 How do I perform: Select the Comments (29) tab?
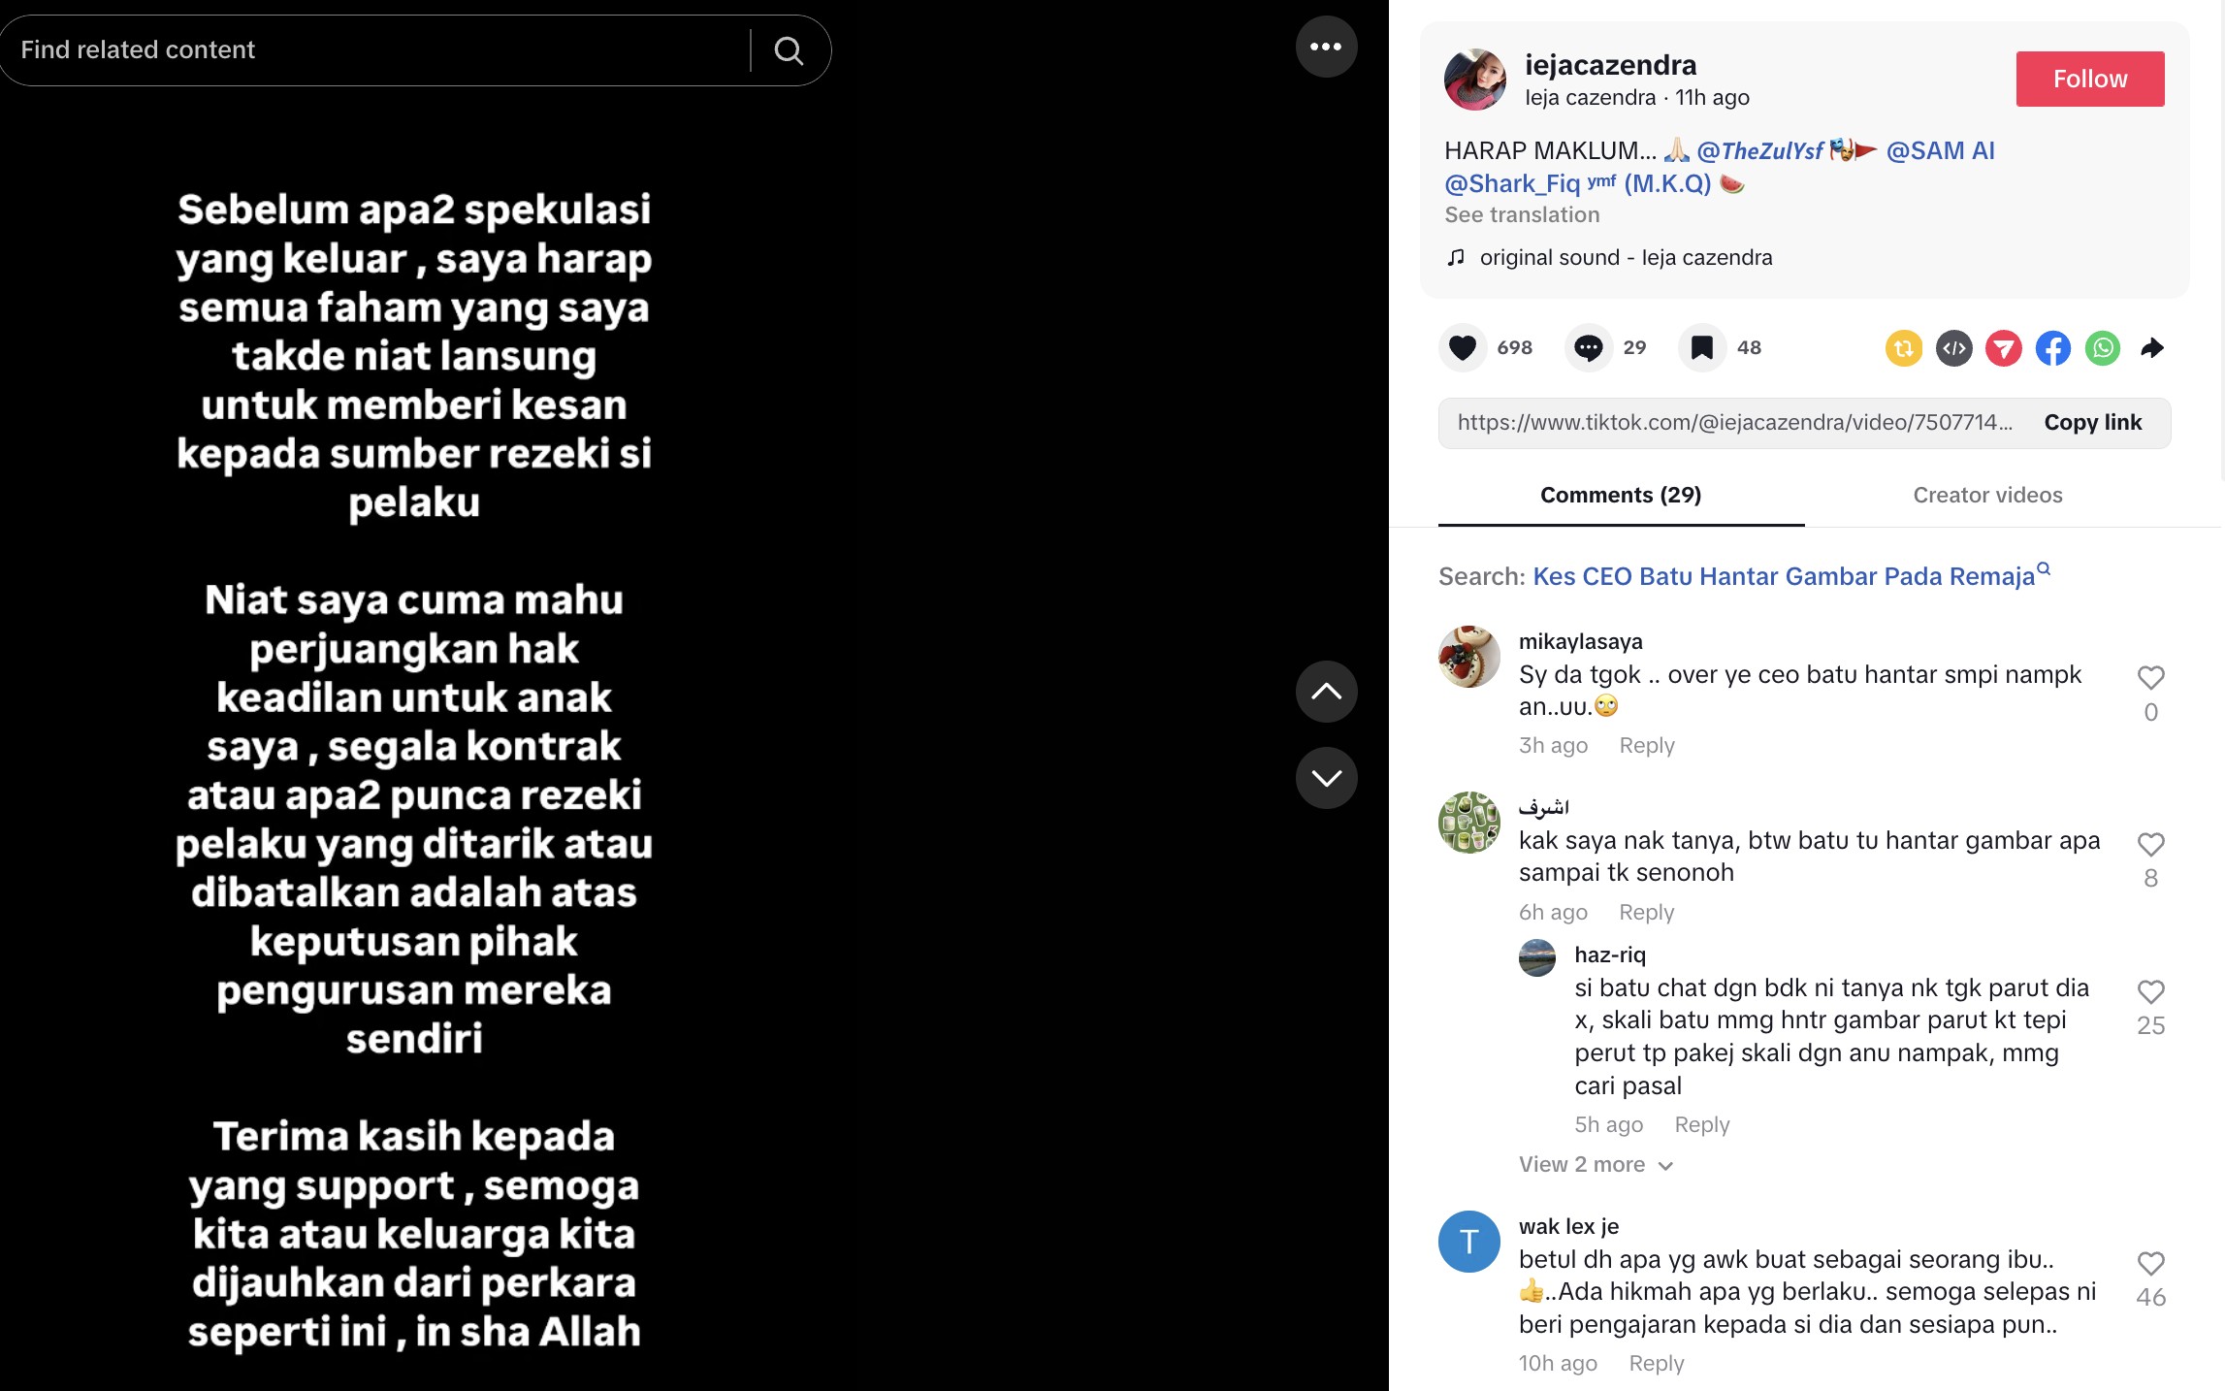coord(1621,495)
